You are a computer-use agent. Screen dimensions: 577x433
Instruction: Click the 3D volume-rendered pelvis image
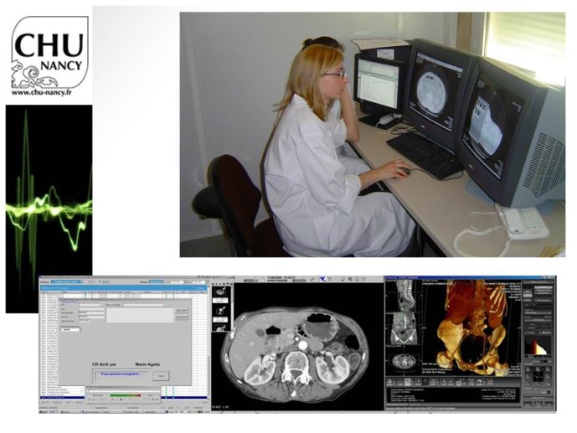pos(471,327)
